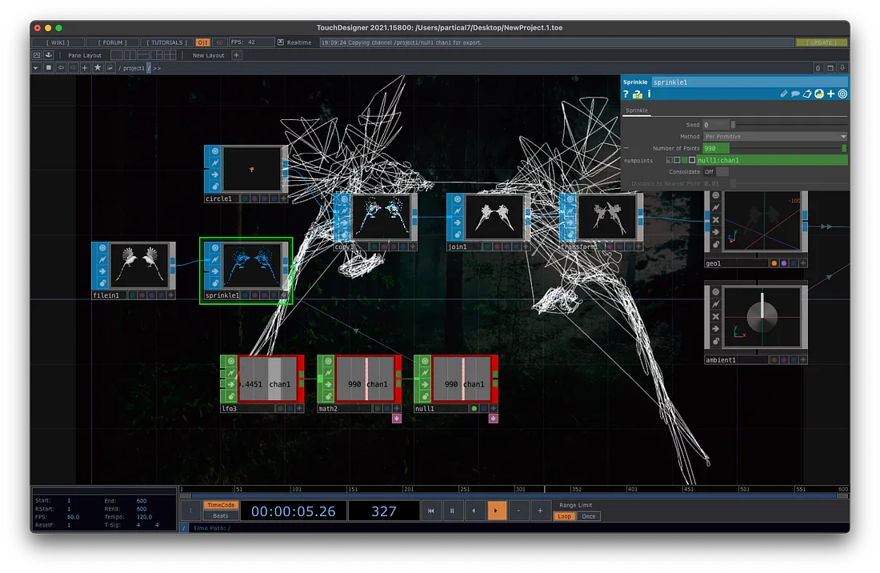Open the path bar dropdown arrow
Screen dimensions: 880x573
pos(36,68)
